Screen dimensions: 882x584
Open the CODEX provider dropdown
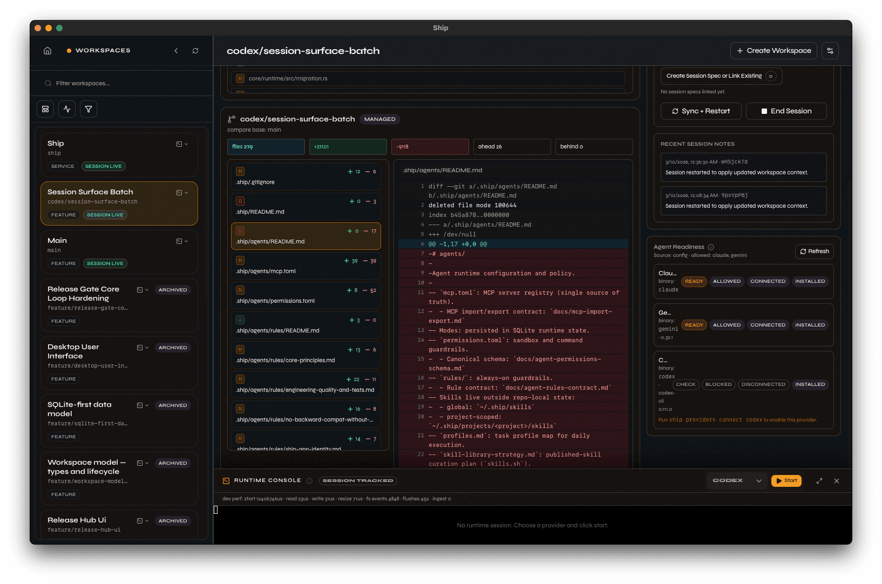pyautogui.click(x=759, y=480)
